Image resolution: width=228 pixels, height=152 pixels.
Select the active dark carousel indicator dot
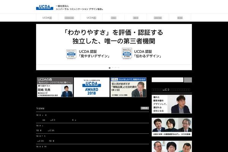click(x=110, y=68)
